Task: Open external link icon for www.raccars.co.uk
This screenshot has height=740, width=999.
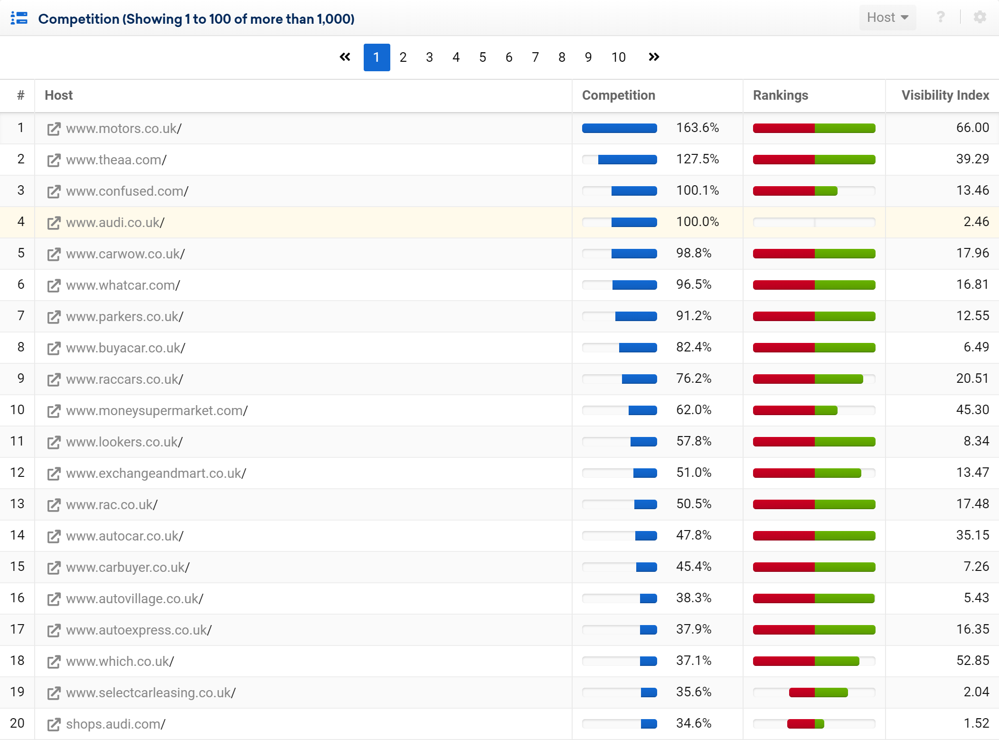Action: click(x=54, y=379)
